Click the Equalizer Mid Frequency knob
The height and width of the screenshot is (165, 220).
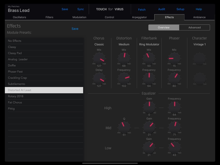175,127
